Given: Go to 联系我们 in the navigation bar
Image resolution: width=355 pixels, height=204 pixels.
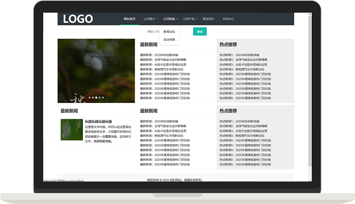Looking at the screenshot, I should point(209,19).
